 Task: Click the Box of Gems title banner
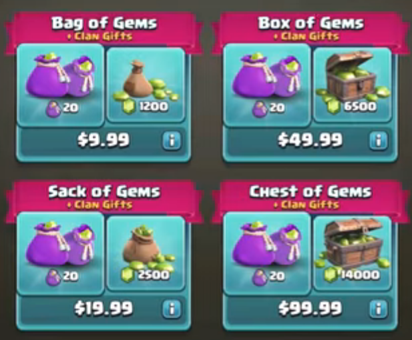311,28
